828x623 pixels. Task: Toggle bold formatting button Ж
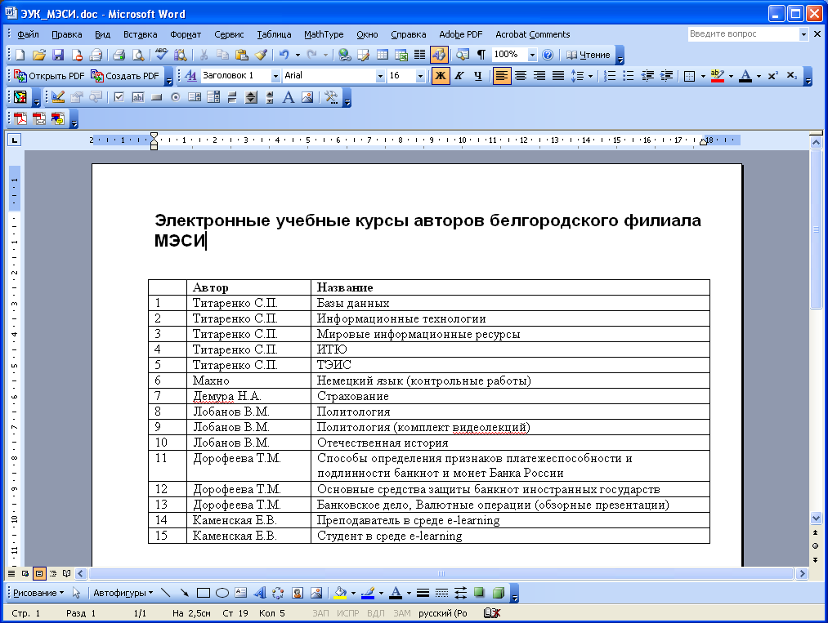441,76
